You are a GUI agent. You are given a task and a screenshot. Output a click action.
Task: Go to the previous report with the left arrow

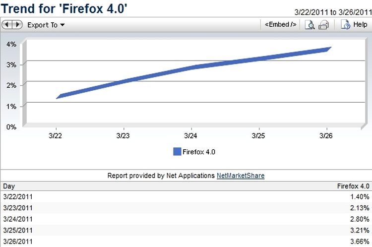click(x=6, y=24)
